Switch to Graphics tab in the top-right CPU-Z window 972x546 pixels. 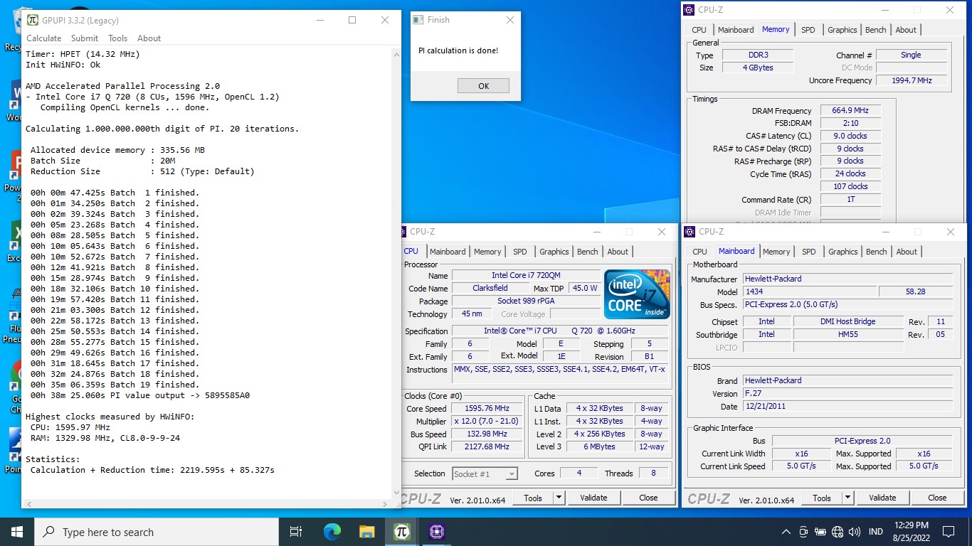pos(842,30)
